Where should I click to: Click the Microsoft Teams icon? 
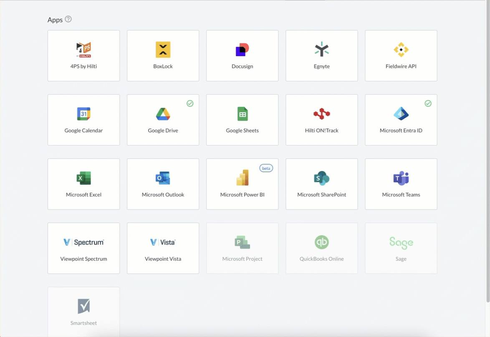(401, 178)
